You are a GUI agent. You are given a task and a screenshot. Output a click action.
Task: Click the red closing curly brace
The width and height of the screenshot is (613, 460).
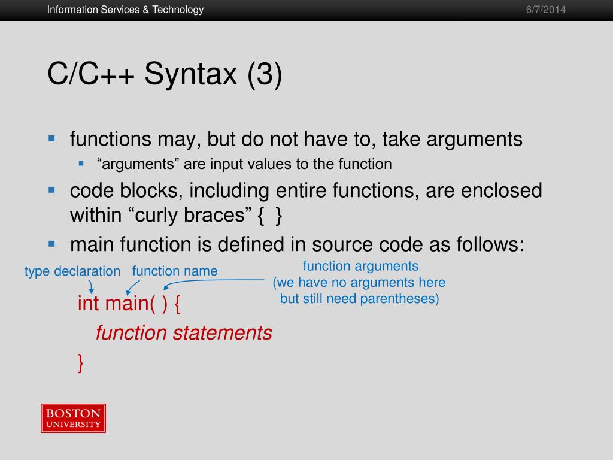tap(81, 363)
